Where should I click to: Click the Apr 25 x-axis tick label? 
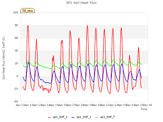[139, 105]
